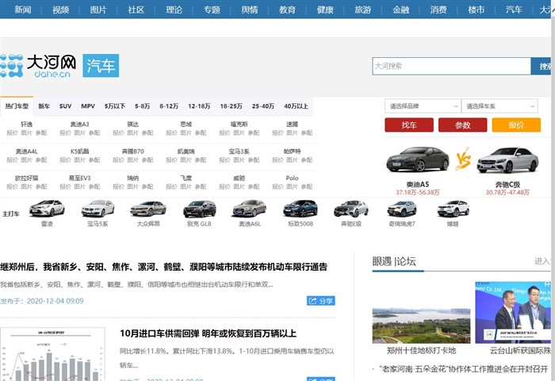Viewport: 555px width, 381px height.
Task: Open the 大河网 dahe.cn logo
Action: pos(38,66)
